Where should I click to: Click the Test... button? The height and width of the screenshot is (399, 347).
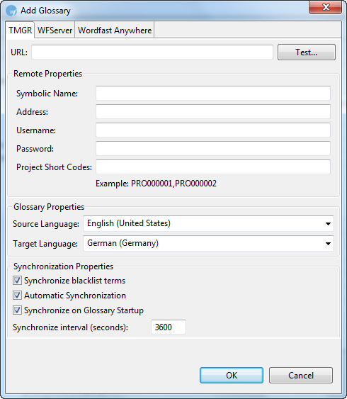307,52
